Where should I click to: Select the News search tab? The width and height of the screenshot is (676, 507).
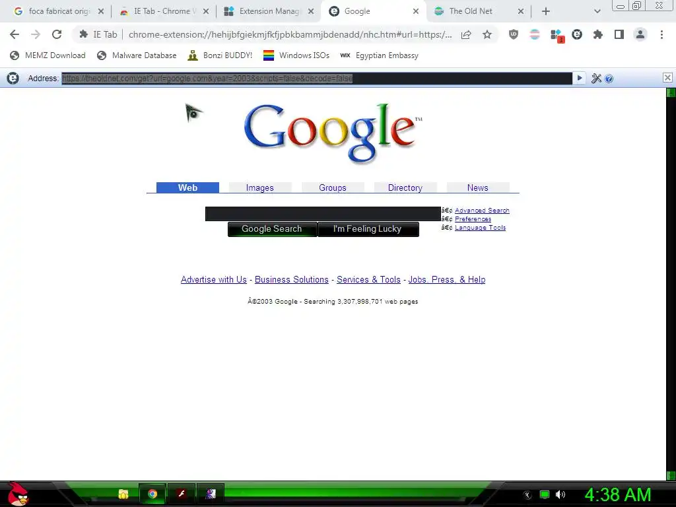coord(478,187)
